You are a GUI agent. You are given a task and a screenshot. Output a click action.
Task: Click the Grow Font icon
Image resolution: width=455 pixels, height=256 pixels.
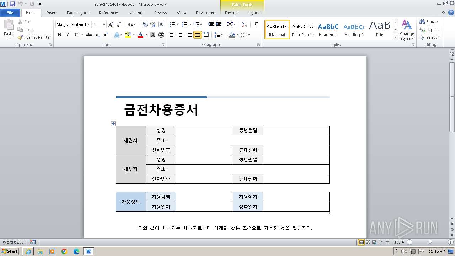[111, 25]
